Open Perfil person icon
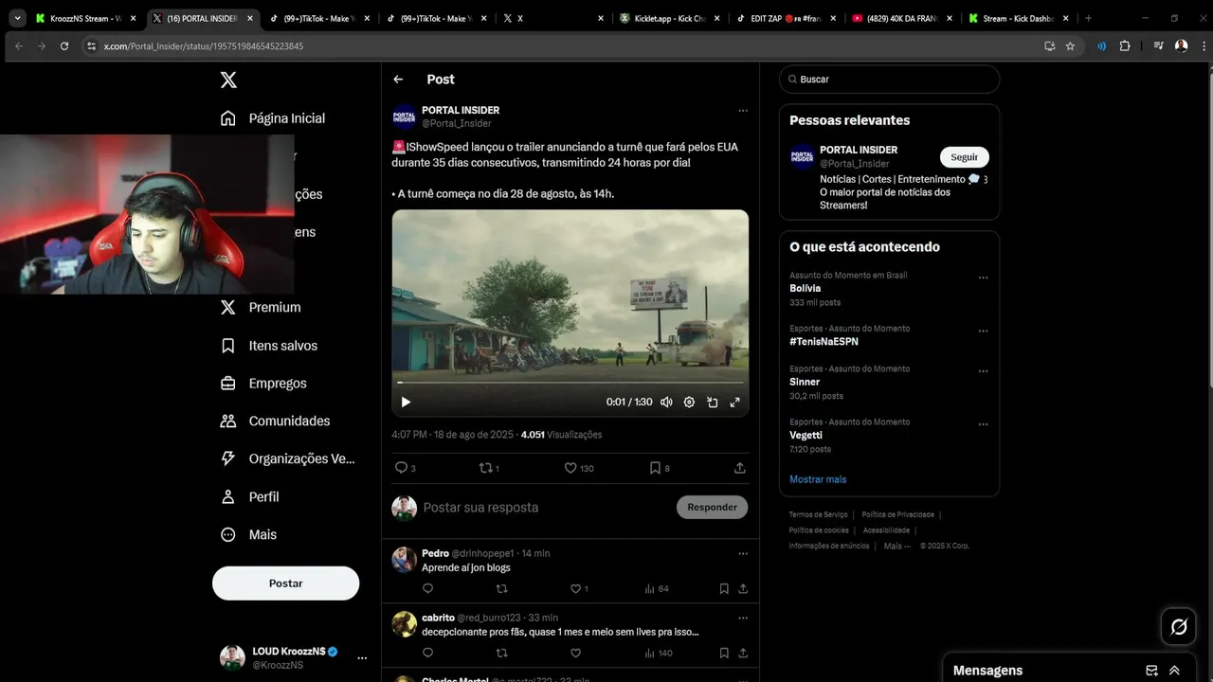The height and width of the screenshot is (682, 1213). [x=227, y=496]
